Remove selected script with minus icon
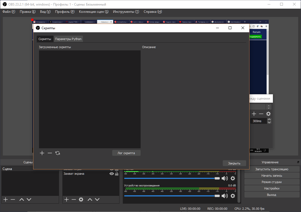Screen dimensions: 301x212 click(50, 153)
